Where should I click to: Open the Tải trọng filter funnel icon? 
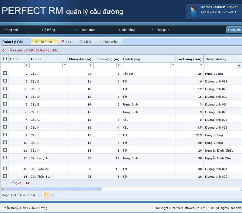(x=201, y=65)
